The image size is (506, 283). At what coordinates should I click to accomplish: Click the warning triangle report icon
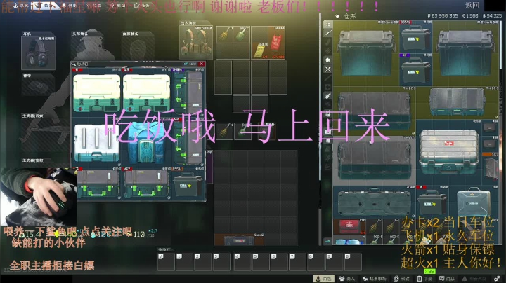point(465,279)
